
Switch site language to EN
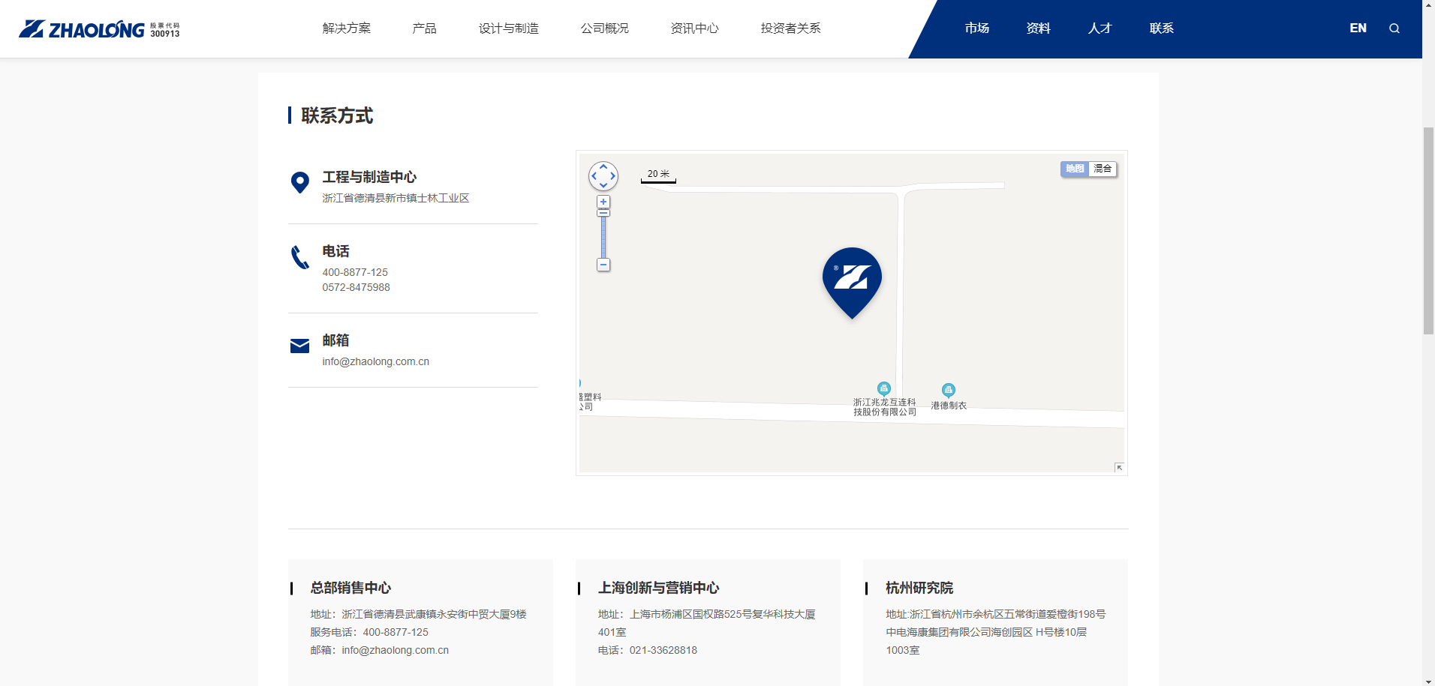(x=1358, y=28)
